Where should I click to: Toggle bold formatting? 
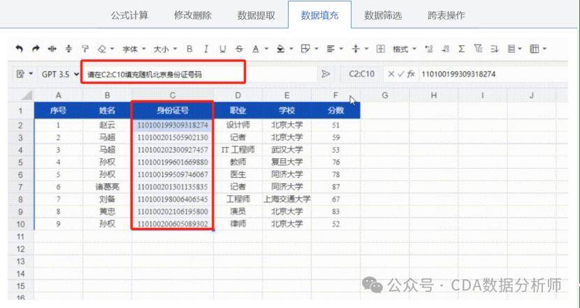coord(189,49)
